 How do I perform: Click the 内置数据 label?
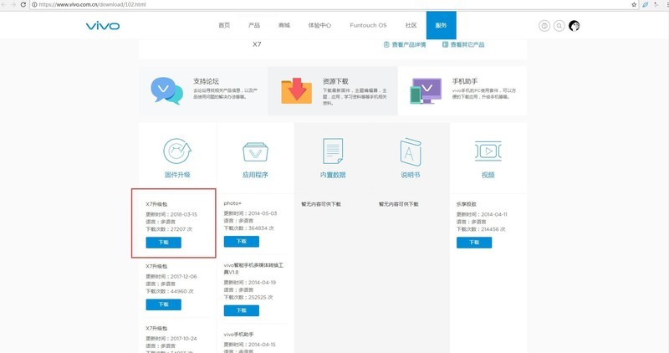333,175
